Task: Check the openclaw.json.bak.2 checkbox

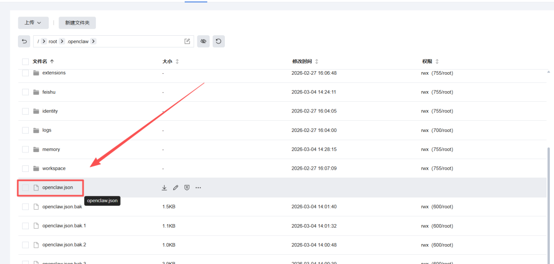Action: click(26, 245)
